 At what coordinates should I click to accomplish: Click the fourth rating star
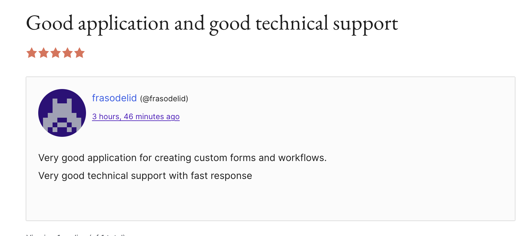(67, 53)
